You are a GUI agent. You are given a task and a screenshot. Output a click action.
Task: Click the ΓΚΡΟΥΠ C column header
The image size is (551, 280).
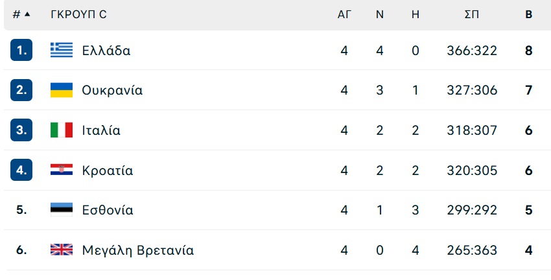[x=78, y=14]
